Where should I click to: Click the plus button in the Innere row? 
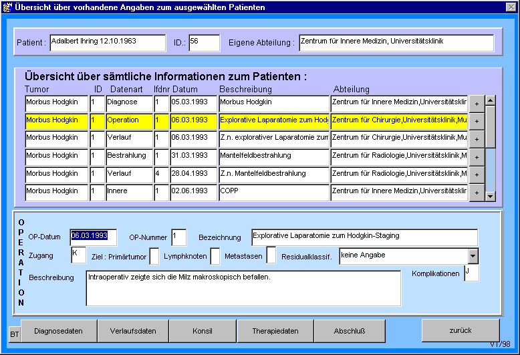click(476, 193)
